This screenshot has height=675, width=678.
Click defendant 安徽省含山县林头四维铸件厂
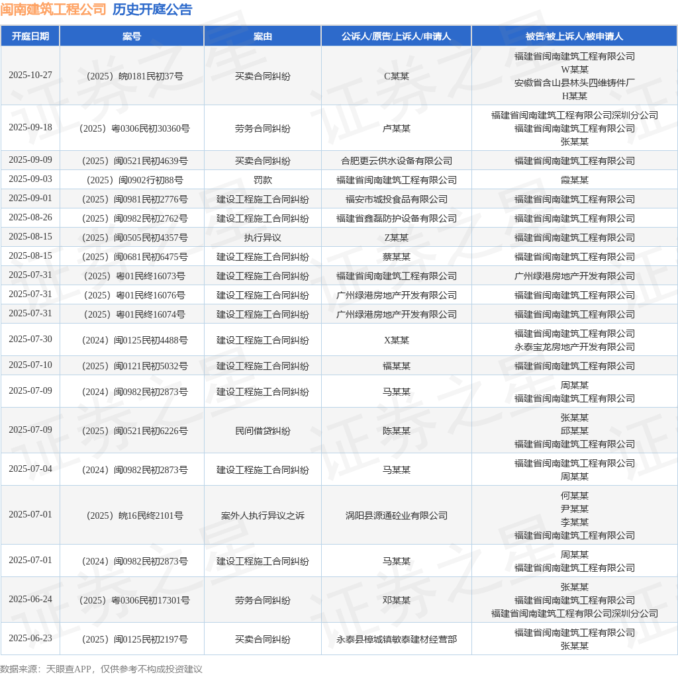coord(574,83)
